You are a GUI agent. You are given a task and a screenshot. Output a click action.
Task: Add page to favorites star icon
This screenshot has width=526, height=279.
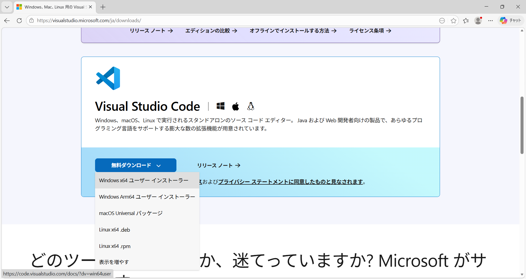tap(453, 21)
